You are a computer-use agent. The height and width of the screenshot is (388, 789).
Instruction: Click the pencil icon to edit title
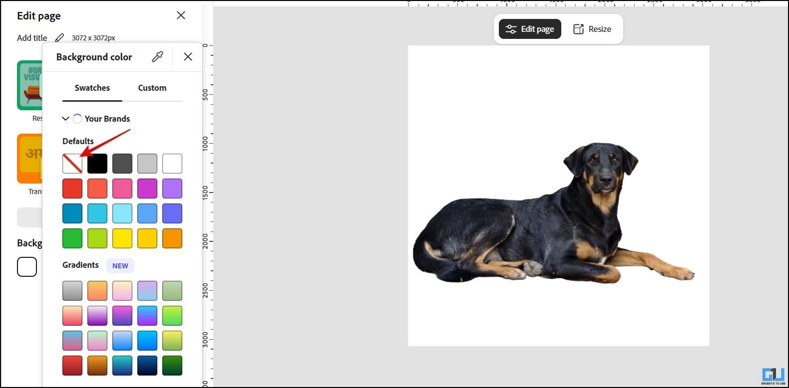point(59,38)
